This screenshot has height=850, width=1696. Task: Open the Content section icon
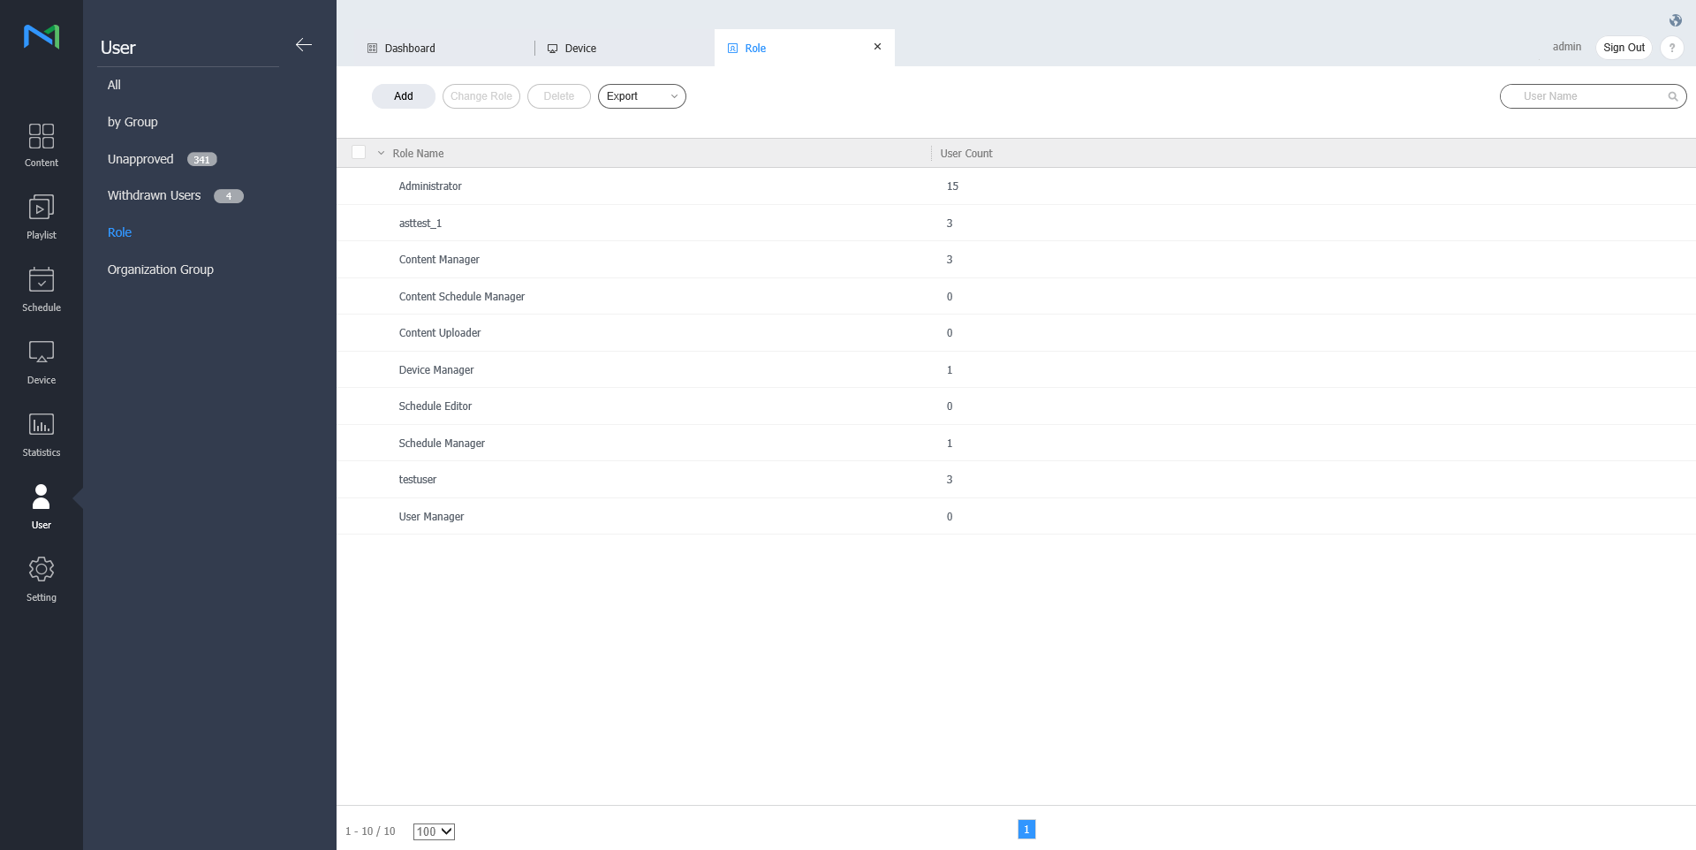(x=42, y=136)
